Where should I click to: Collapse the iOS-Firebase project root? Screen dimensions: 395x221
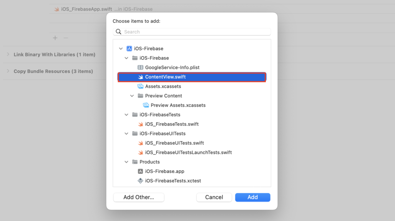tap(121, 49)
